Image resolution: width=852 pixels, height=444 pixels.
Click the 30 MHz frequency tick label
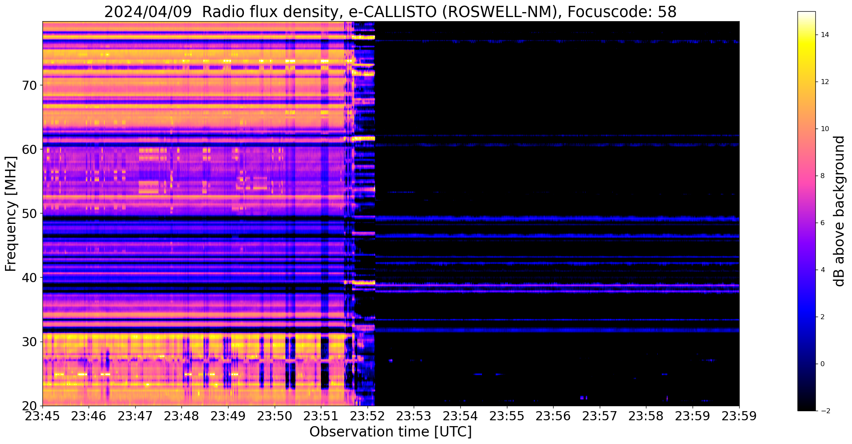point(29,342)
